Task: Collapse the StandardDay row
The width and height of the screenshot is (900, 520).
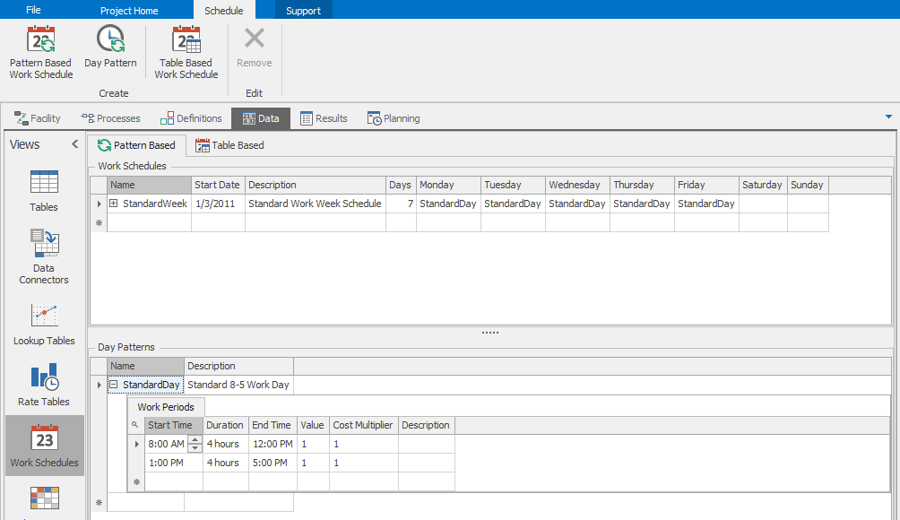Action: click(x=114, y=385)
